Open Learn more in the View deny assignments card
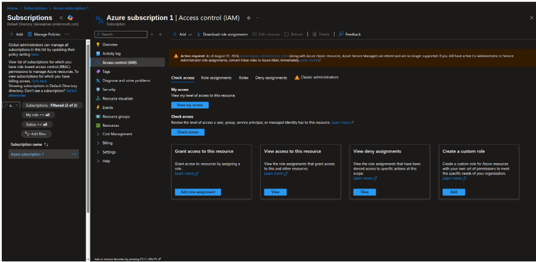 (x=365, y=178)
